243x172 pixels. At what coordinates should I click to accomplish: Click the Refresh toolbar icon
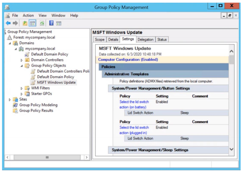42,23
